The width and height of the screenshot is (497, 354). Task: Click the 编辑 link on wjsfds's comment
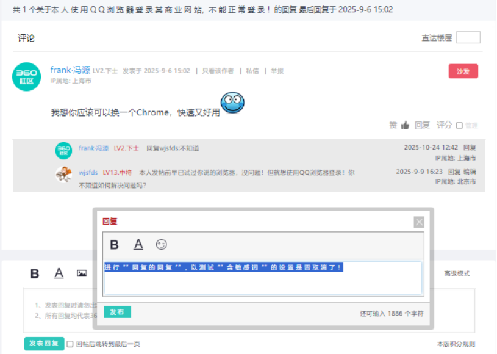click(x=470, y=172)
